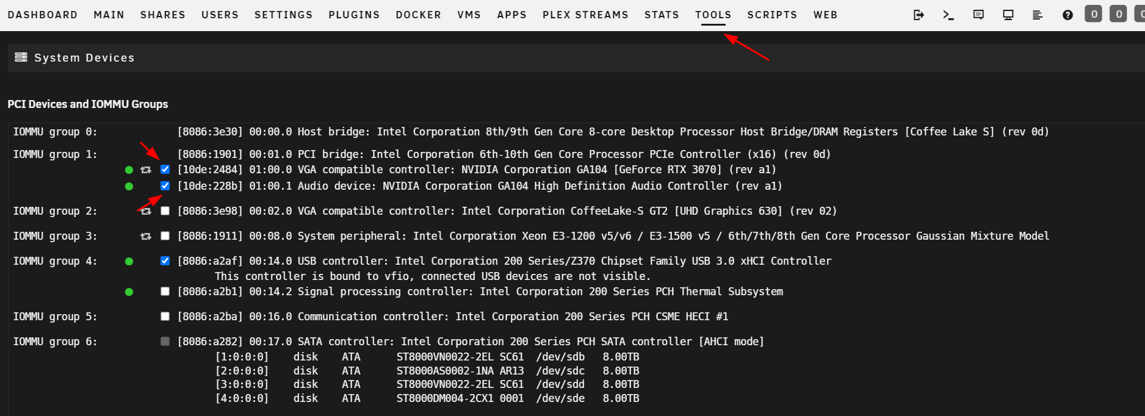Click green dot for PCH Thermal Subsystem
This screenshot has height=416, width=1145.
tap(129, 292)
